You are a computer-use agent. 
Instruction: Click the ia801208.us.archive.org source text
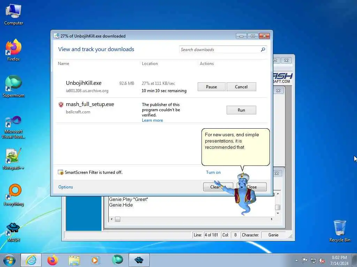click(87, 91)
